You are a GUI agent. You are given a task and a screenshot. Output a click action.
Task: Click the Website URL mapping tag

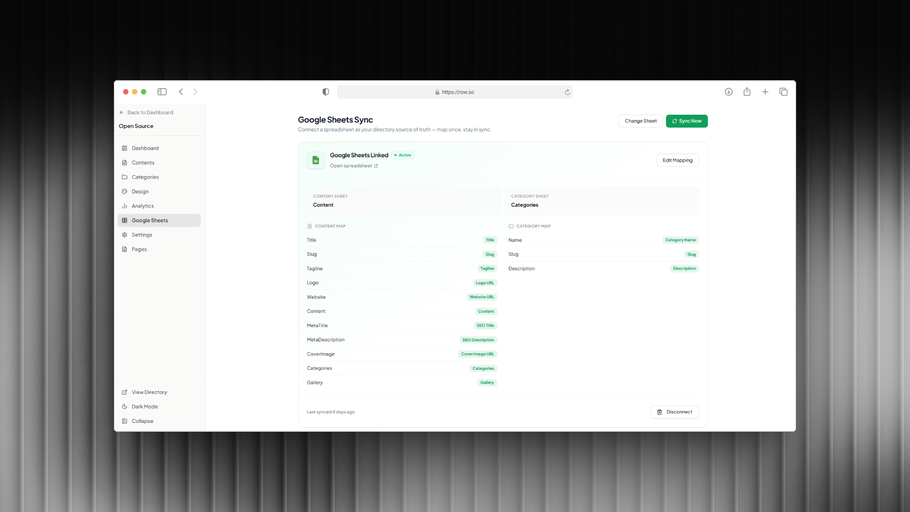(482, 297)
